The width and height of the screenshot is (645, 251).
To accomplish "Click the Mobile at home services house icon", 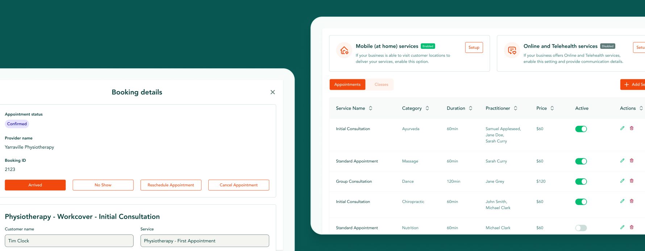I will (x=344, y=50).
